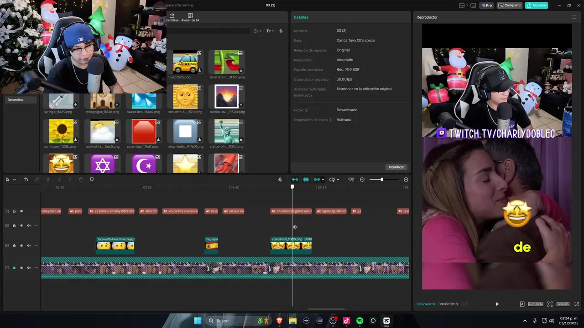This screenshot has height=328, width=584.
Task: Open the media sort order dropdown
Action: coord(258,31)
